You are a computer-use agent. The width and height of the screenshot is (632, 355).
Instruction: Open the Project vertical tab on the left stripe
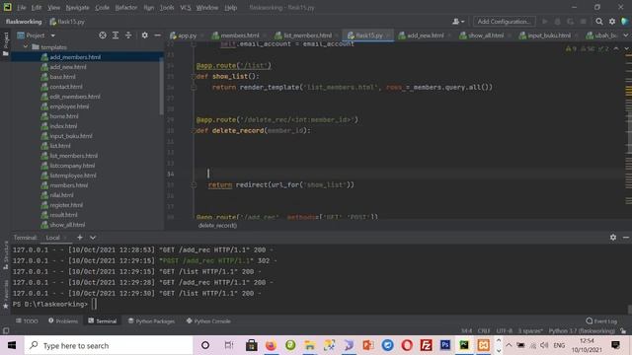pyautogui.click(x=6, y=43)
